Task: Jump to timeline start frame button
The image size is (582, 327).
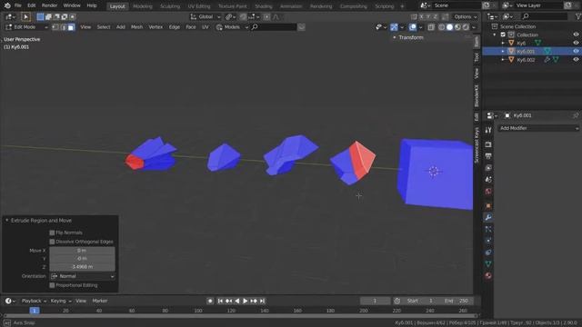Action: pyautogui.click(x=220, y=301)
